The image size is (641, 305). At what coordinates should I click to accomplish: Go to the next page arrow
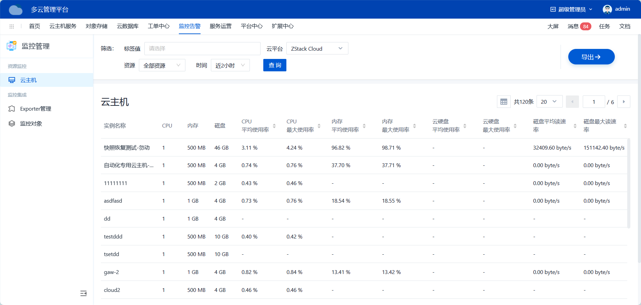pos(623,102)
